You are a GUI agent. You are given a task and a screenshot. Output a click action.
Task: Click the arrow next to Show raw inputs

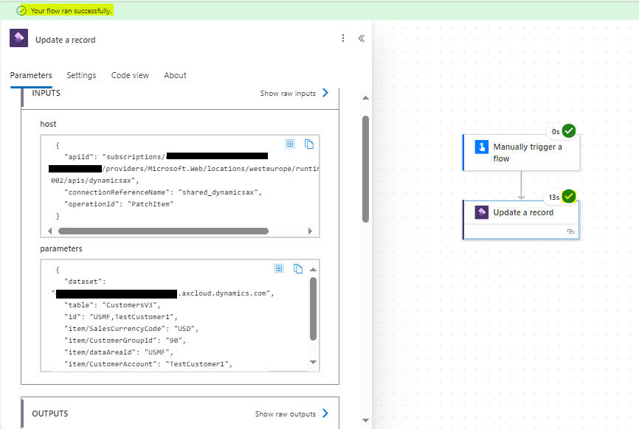coord(325,93)
